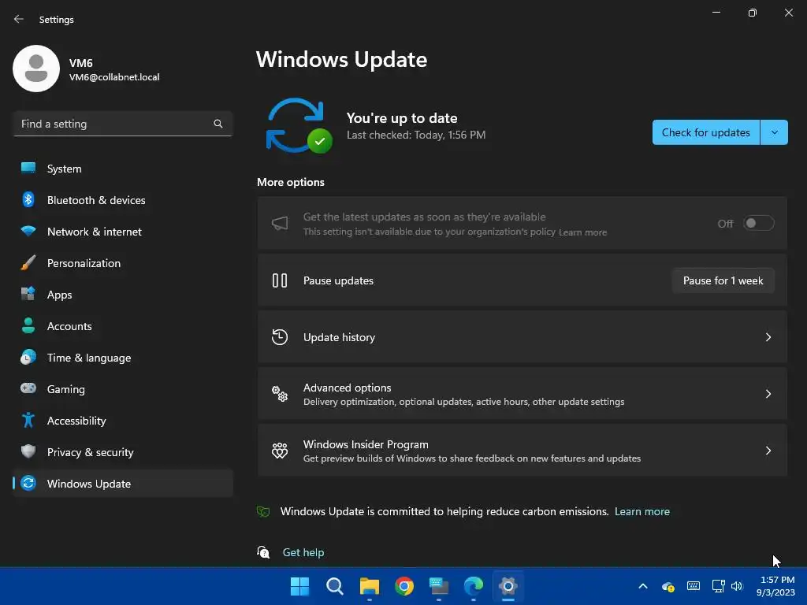Click the VM6 user avatar picture
This screenshot has height=605, width=807.
point(36,69)
